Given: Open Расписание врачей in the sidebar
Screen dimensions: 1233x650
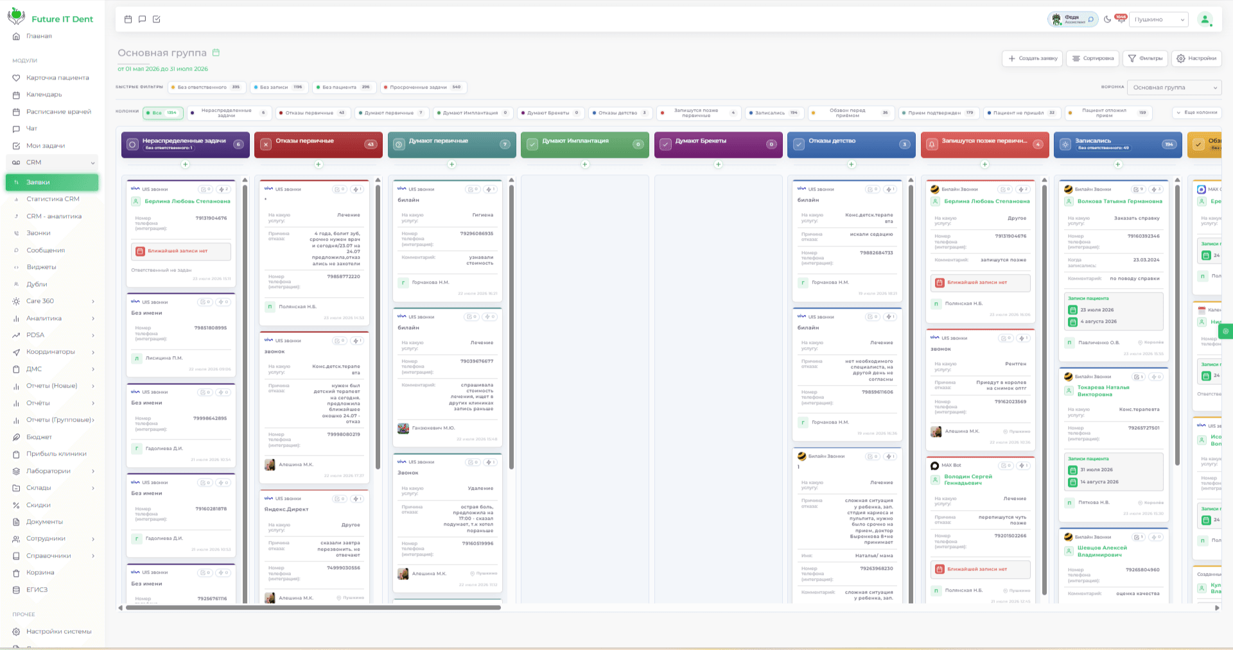Looking at the screenshot, I should [x=58, y=112].
